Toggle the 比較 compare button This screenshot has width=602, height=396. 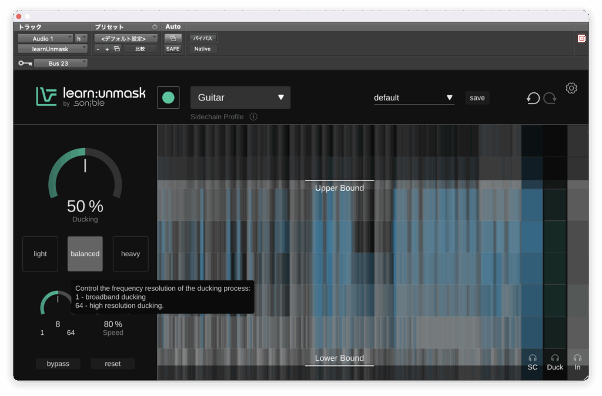tap(140, 49)
